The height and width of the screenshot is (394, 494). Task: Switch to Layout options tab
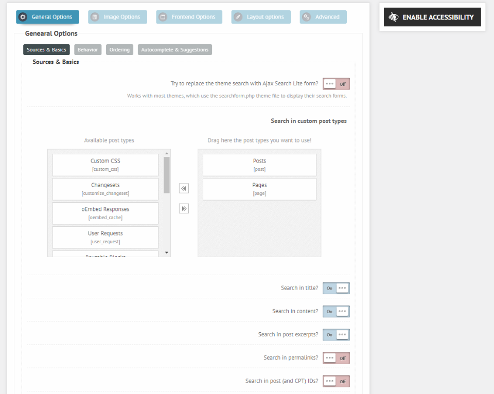click(x=261, y=17)
